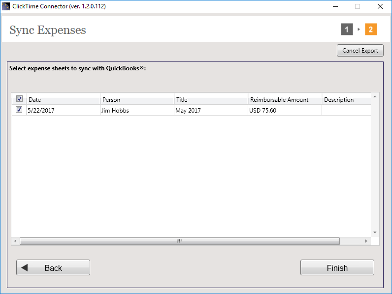The height and width of the screenshot is (294, 392).
Task: Click the Cancel Export button
Action: 360,51
